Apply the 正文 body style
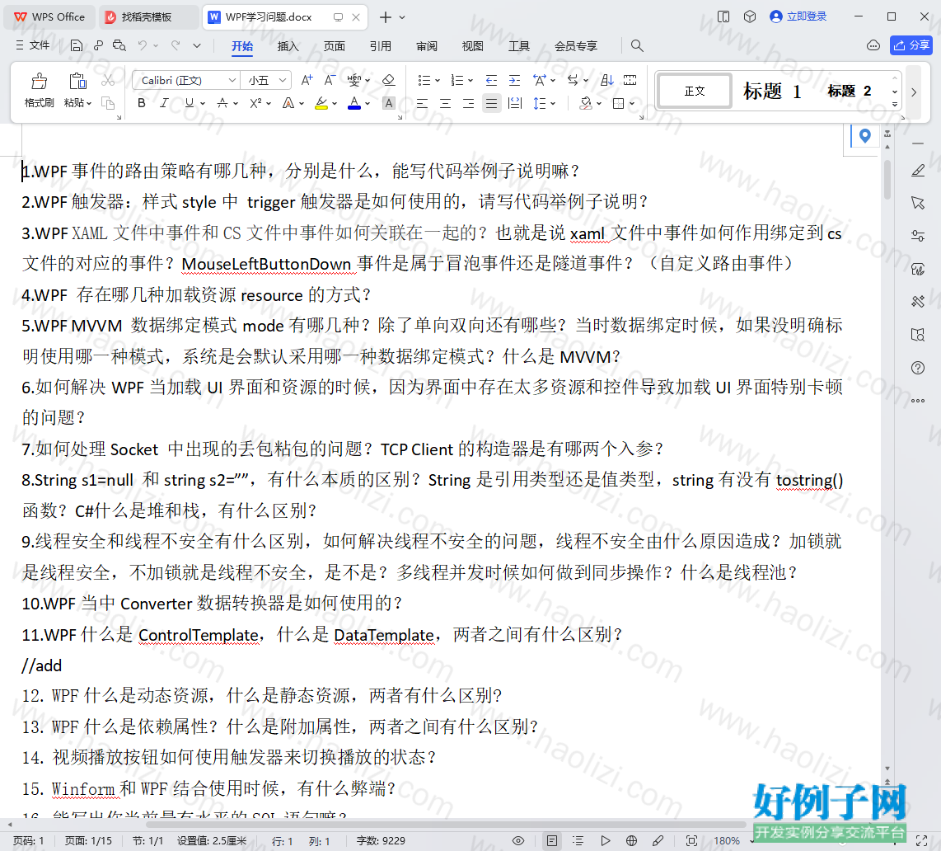Screen dimensions: 941x851 [x=695, y=92]
